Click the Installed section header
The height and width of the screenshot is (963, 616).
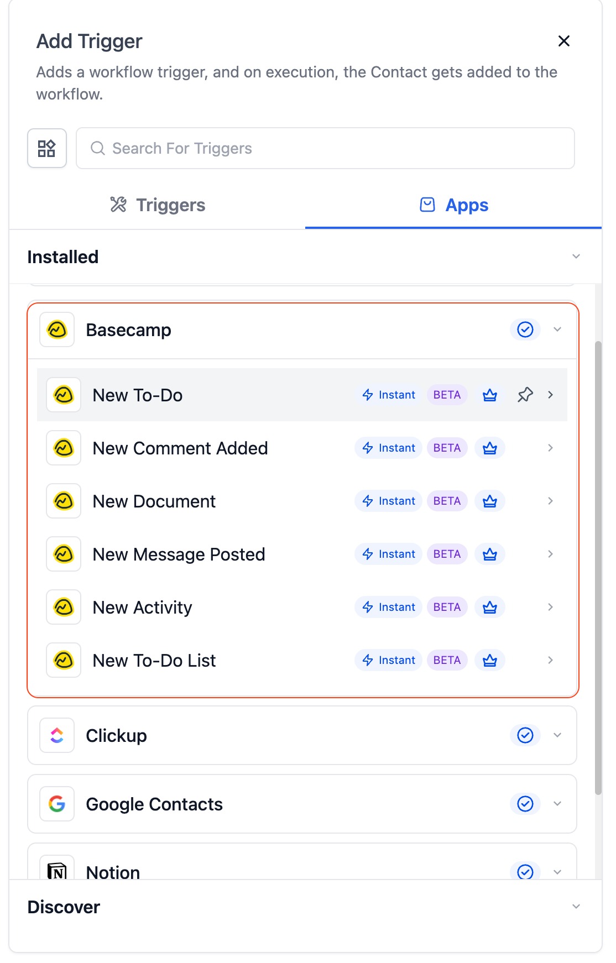tap(305, 257)
